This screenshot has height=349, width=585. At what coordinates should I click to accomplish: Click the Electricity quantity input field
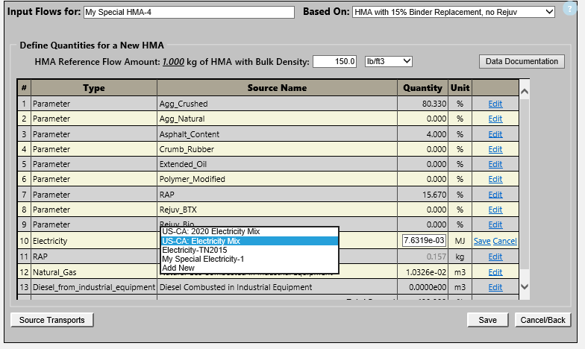coord(424,241)
